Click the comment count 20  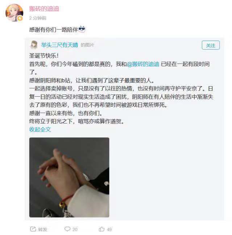click(x=75, y=229)
